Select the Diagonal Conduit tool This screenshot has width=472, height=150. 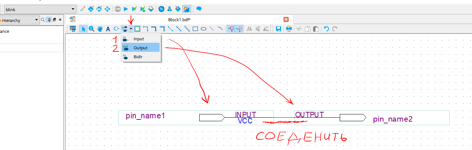tap(187, 29)
